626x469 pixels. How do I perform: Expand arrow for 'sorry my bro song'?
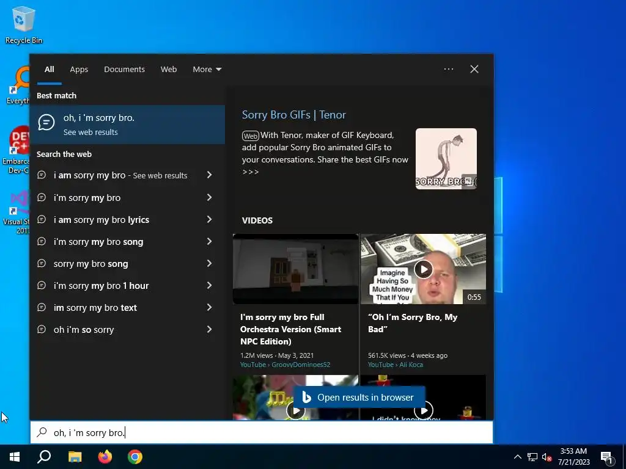209,263
